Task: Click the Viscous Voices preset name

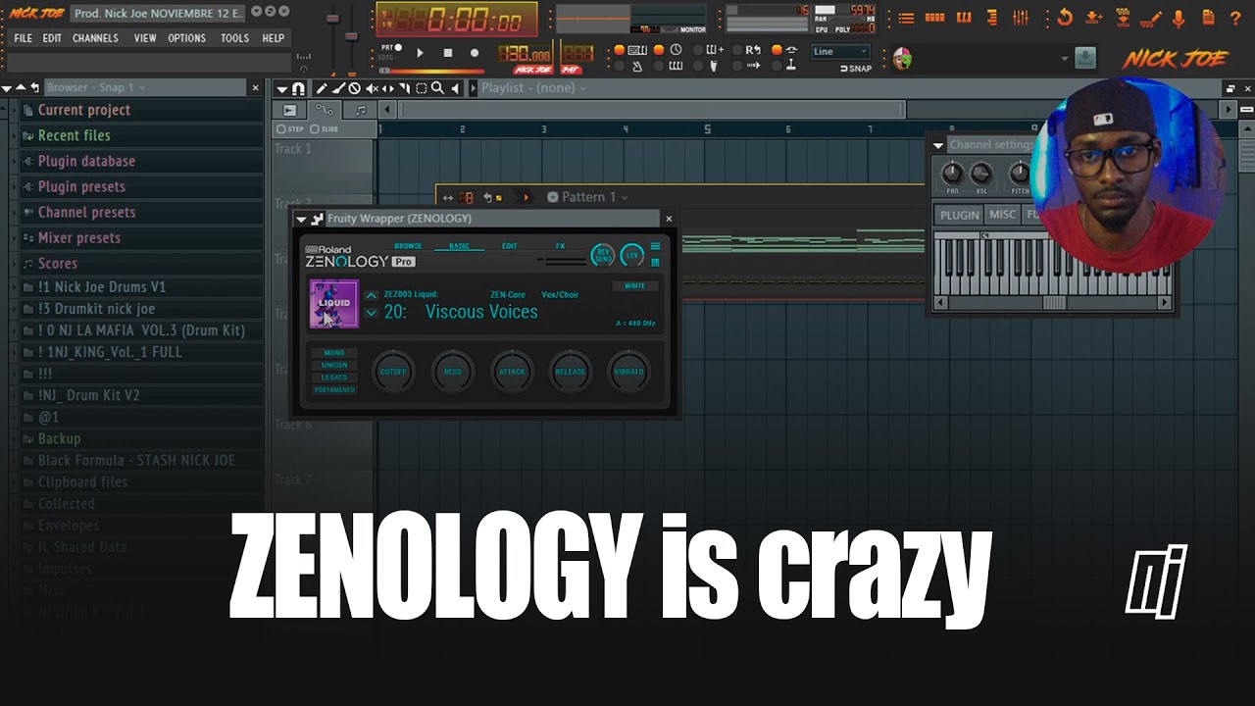Action: pyautogui.click(x=481, y=312)
